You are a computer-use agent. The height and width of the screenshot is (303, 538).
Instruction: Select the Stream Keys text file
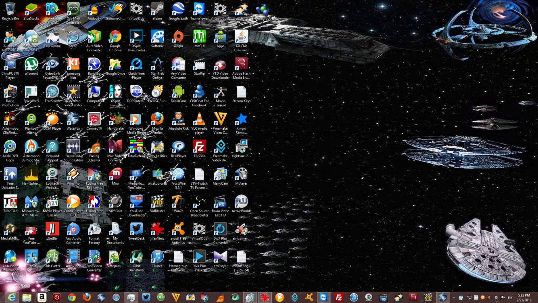tap(241, 93)
